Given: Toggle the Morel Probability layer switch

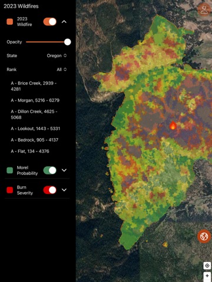Looking at the screenshot, I should pos(50,170).
